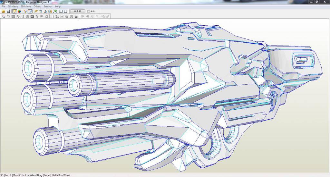Viewport: 330px width, 177px height.
Task: Open the print and paper settings icon
Action: [71, 16]
